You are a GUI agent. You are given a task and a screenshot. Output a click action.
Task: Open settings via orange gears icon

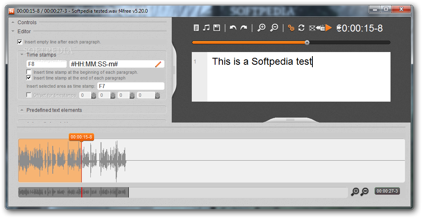291,28
